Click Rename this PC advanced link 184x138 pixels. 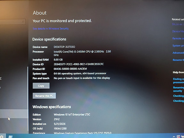[178, 60]
